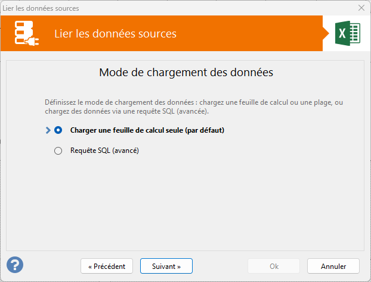Image resolution: width=371 pixels, height=282 pixels.
Task: Click the empty orange area of the banner
Action: (251, 34)
